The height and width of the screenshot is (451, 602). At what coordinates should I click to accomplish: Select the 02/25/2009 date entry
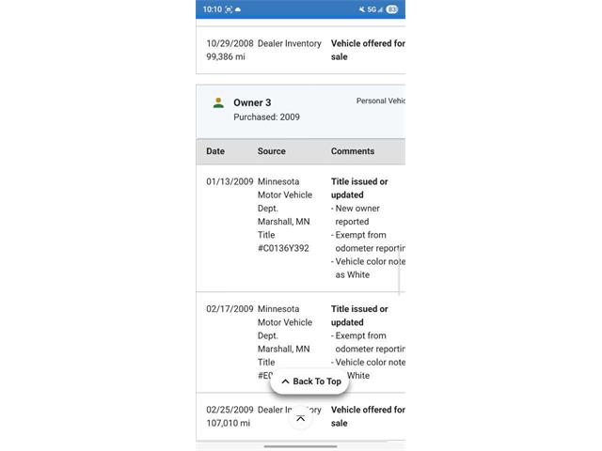230,410
